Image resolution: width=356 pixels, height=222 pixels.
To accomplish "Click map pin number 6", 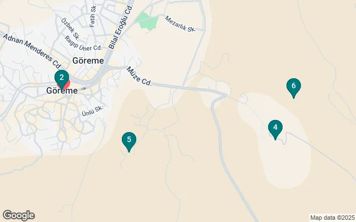I will (294, 88).
